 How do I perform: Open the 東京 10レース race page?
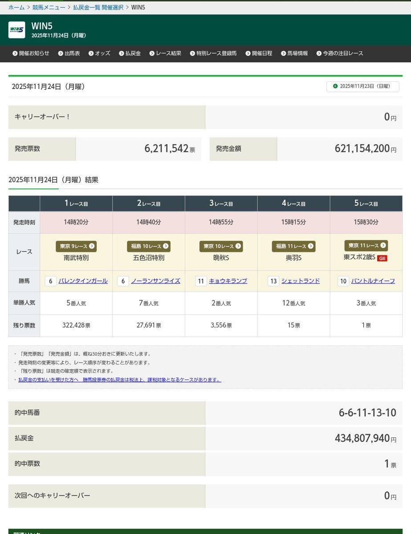click(221, 246)
